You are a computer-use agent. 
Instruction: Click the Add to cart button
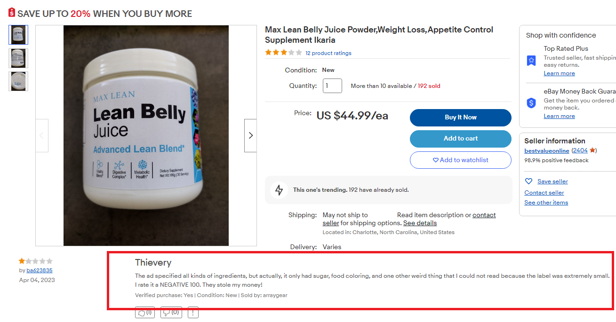click(460, 139)
